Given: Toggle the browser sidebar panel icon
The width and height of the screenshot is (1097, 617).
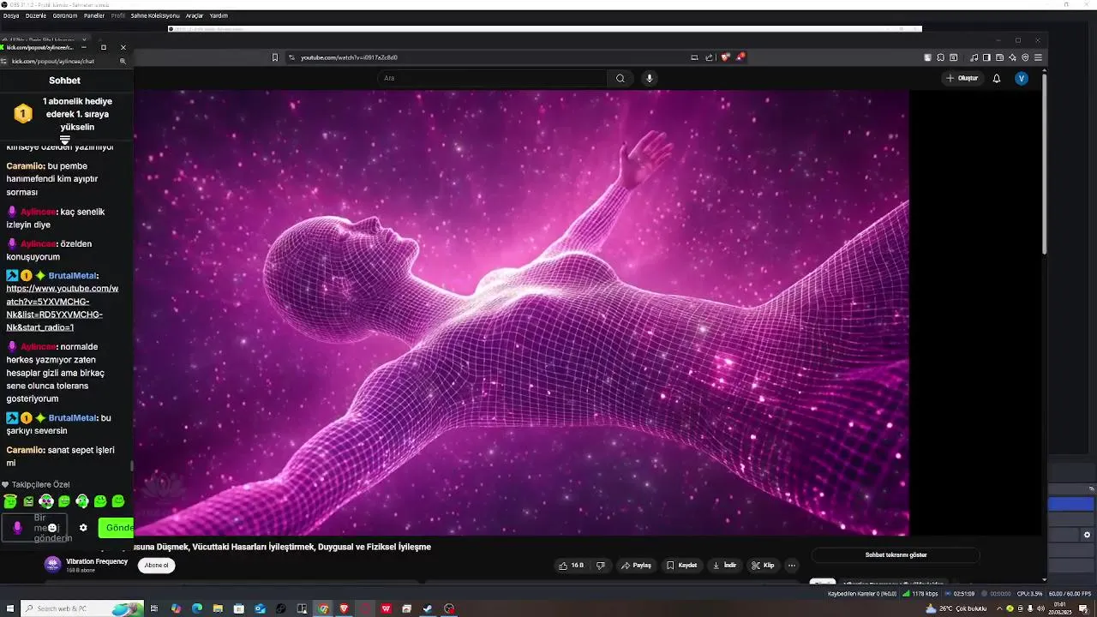Looking at the screenshot, I should click(986, 57).
